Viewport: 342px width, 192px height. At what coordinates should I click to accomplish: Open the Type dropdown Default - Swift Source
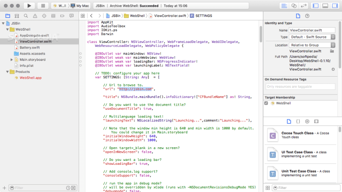312,37
